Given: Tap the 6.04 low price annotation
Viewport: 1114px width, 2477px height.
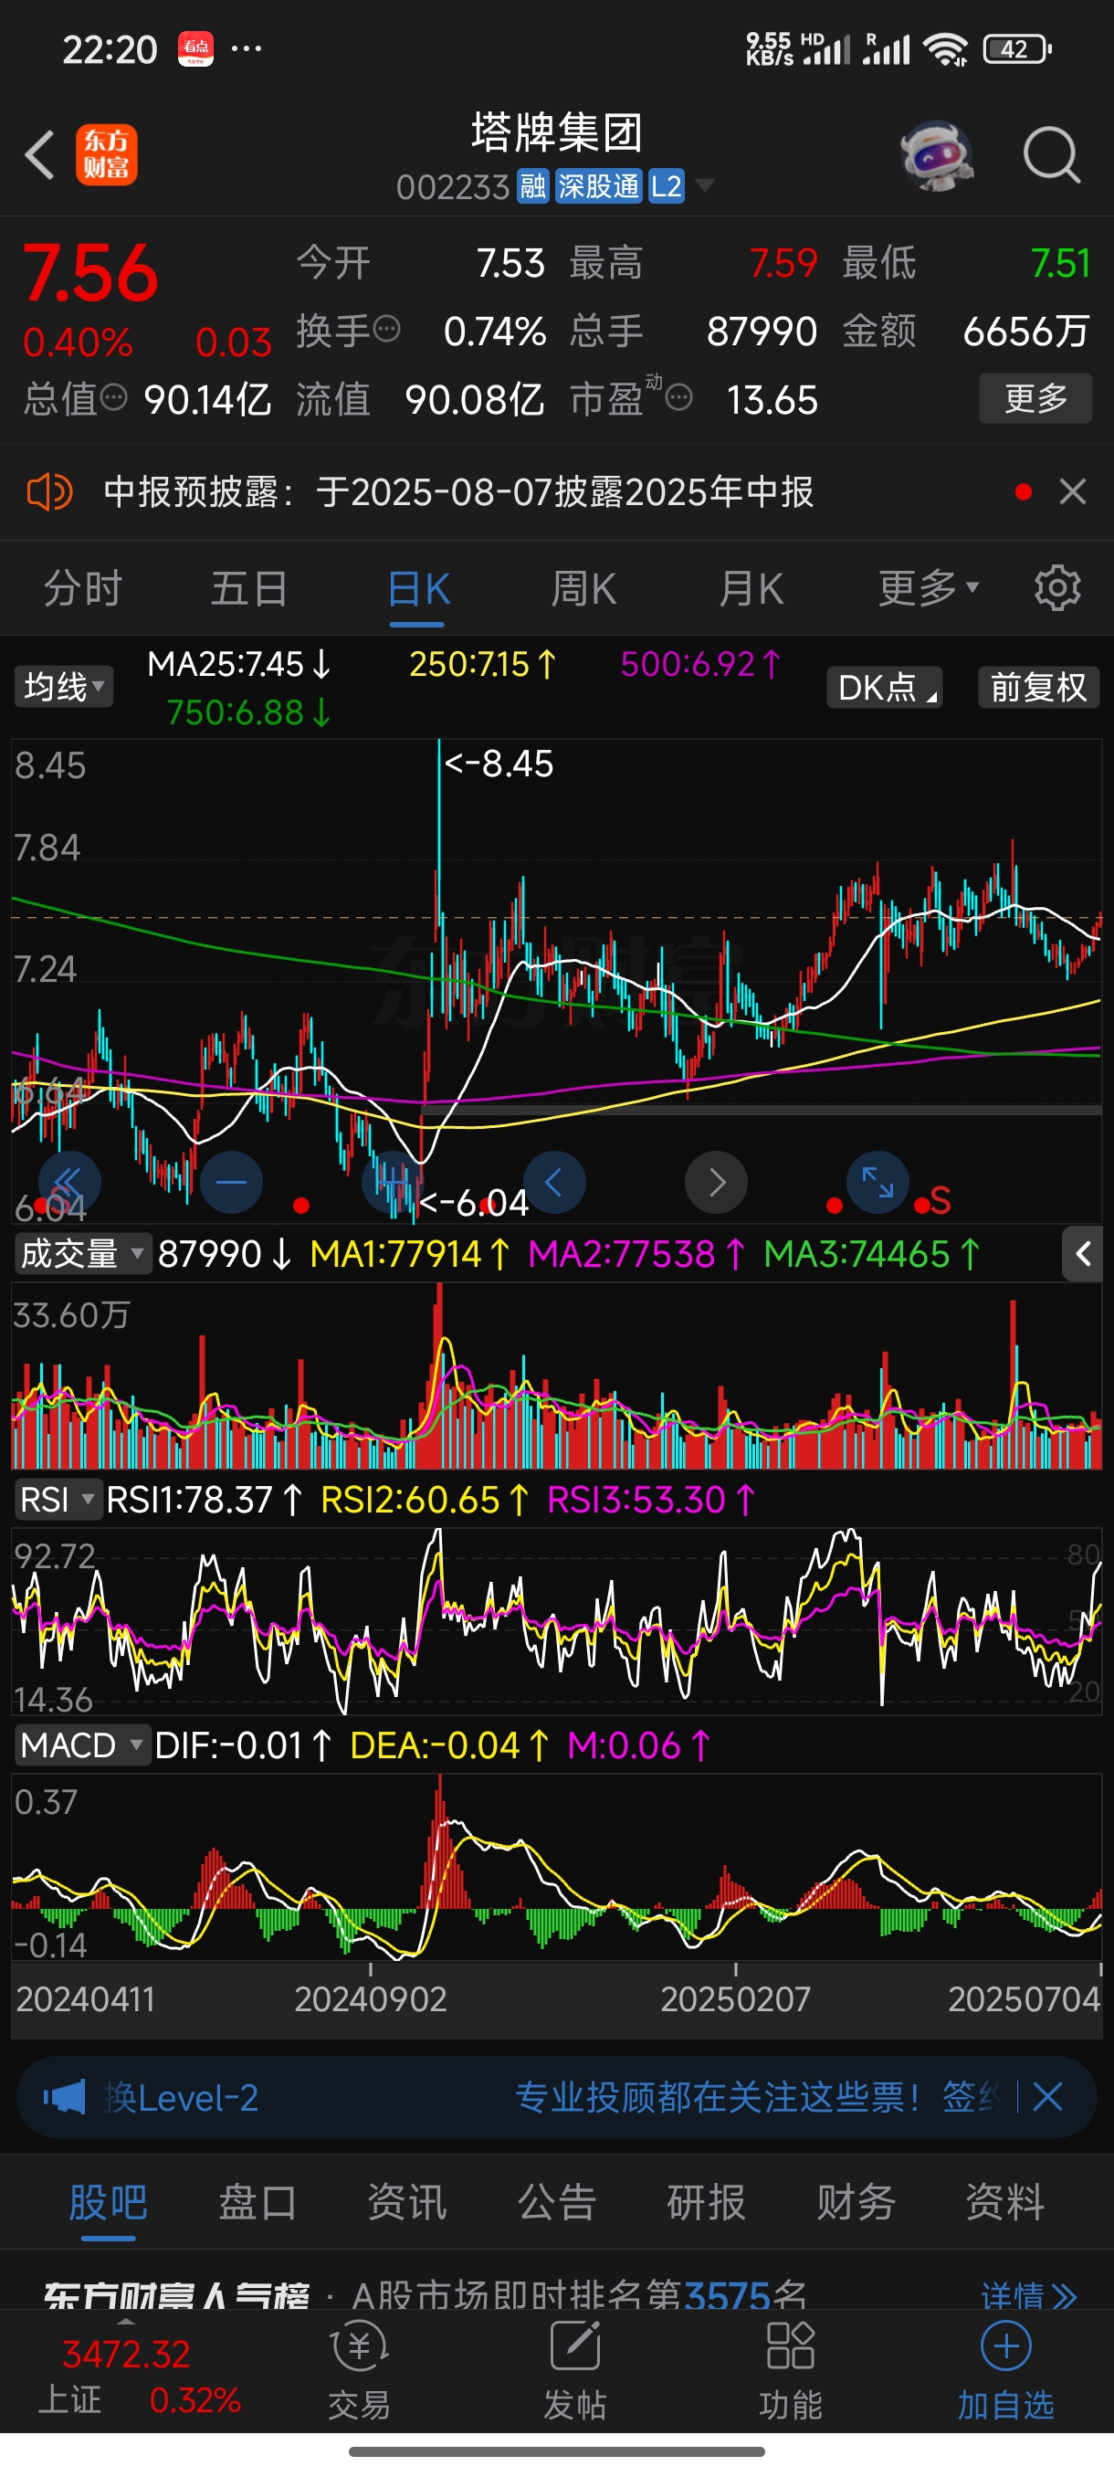Looking at the screenshot, I should [x=474, y=1202].
